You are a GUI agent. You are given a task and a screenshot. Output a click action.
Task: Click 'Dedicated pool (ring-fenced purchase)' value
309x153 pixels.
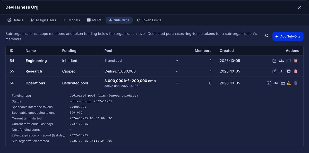(x=104, y=96)
